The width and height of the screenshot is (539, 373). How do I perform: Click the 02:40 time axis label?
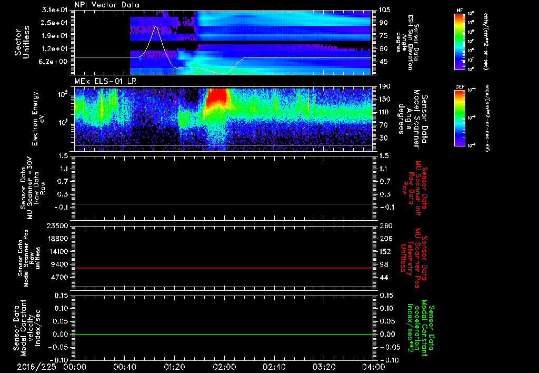coord(274,367)
